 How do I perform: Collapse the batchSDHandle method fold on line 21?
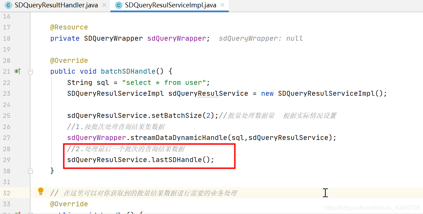30,72
